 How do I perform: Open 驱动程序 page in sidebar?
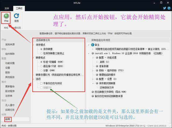point(10,91)
